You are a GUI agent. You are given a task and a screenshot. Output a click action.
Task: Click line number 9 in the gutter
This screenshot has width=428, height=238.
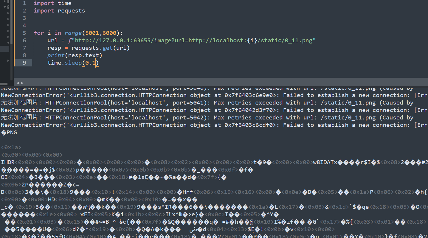(24, 63)
